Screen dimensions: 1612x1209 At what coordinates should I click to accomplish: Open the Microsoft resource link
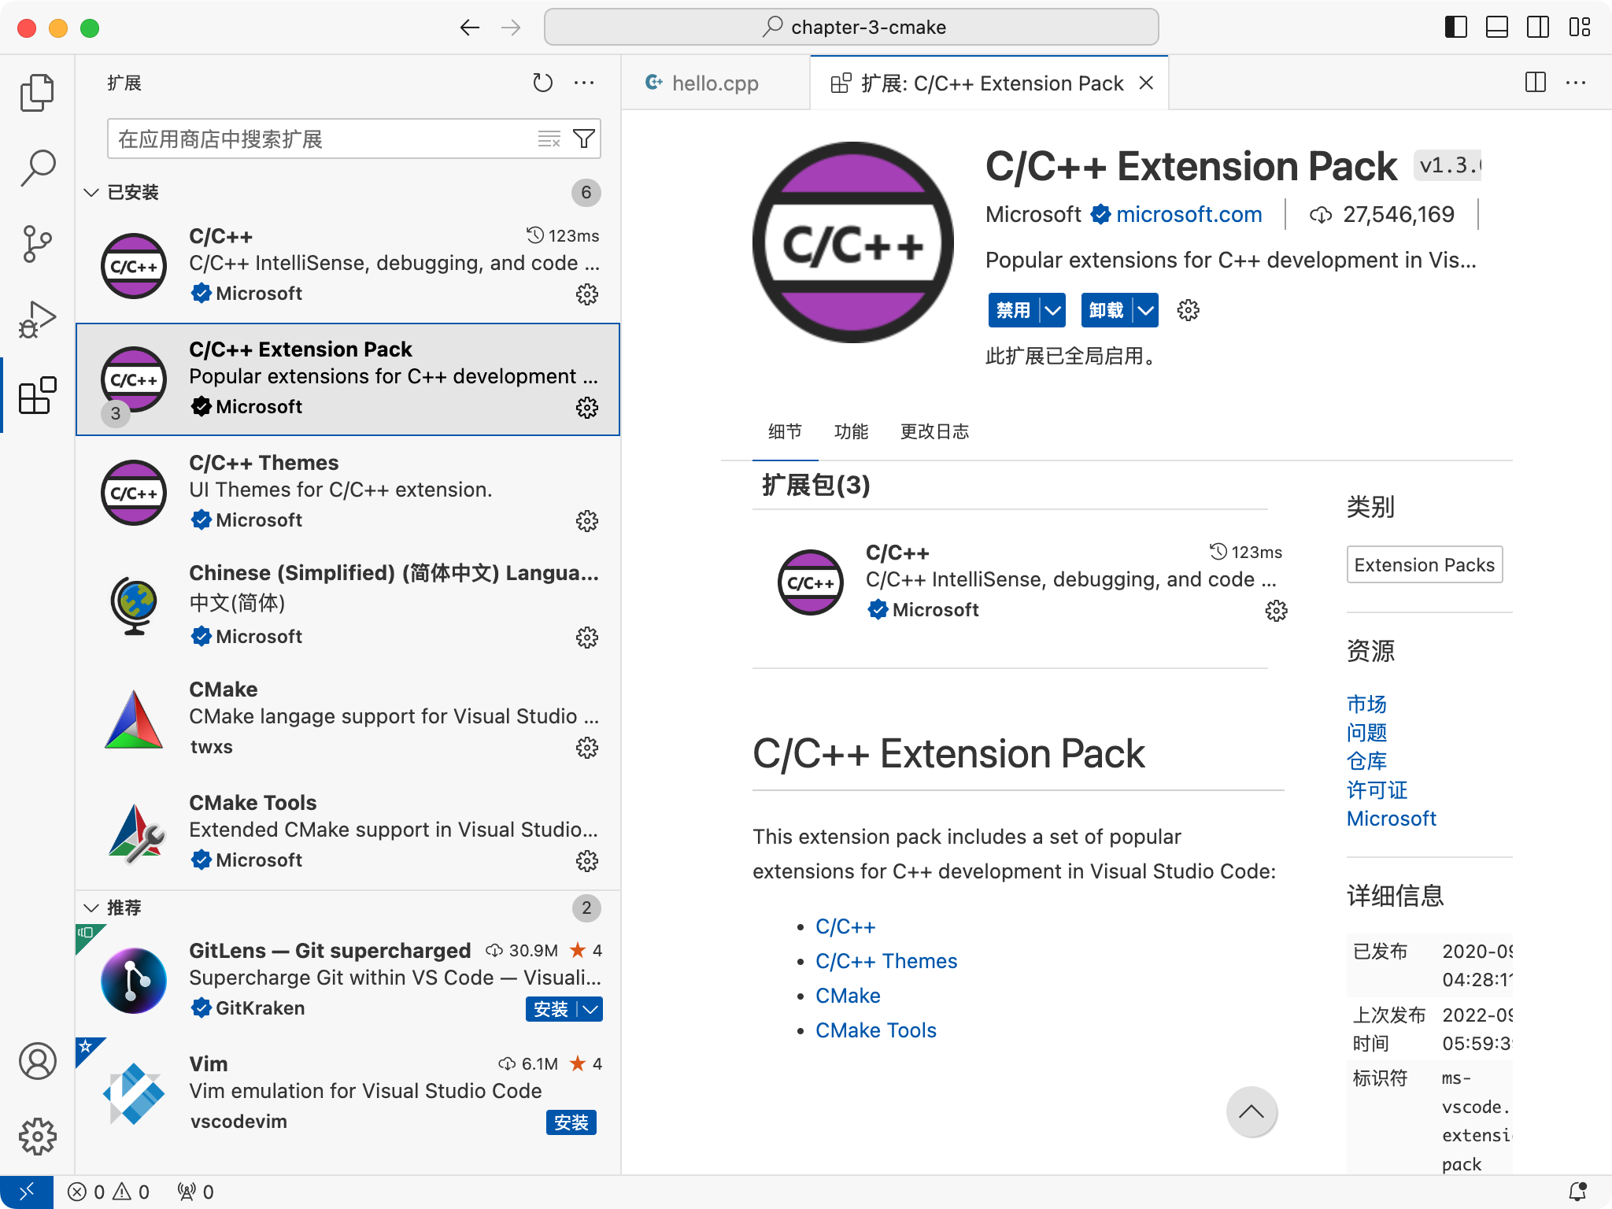(x=1391, y=819)
